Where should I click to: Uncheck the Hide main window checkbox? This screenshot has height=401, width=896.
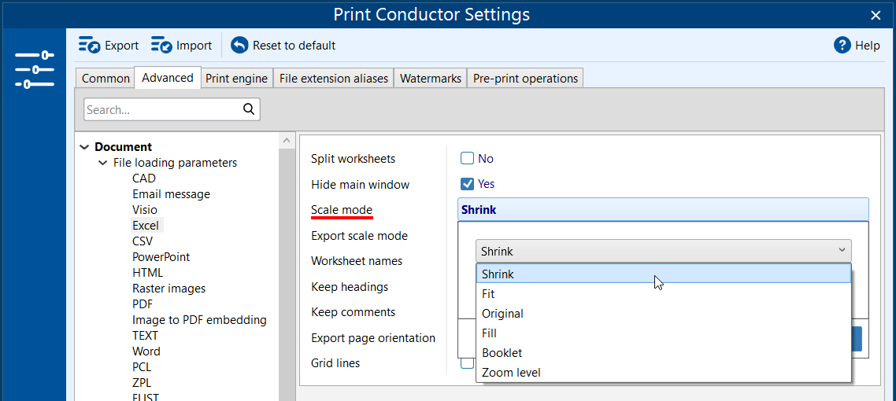coord(468,184)
